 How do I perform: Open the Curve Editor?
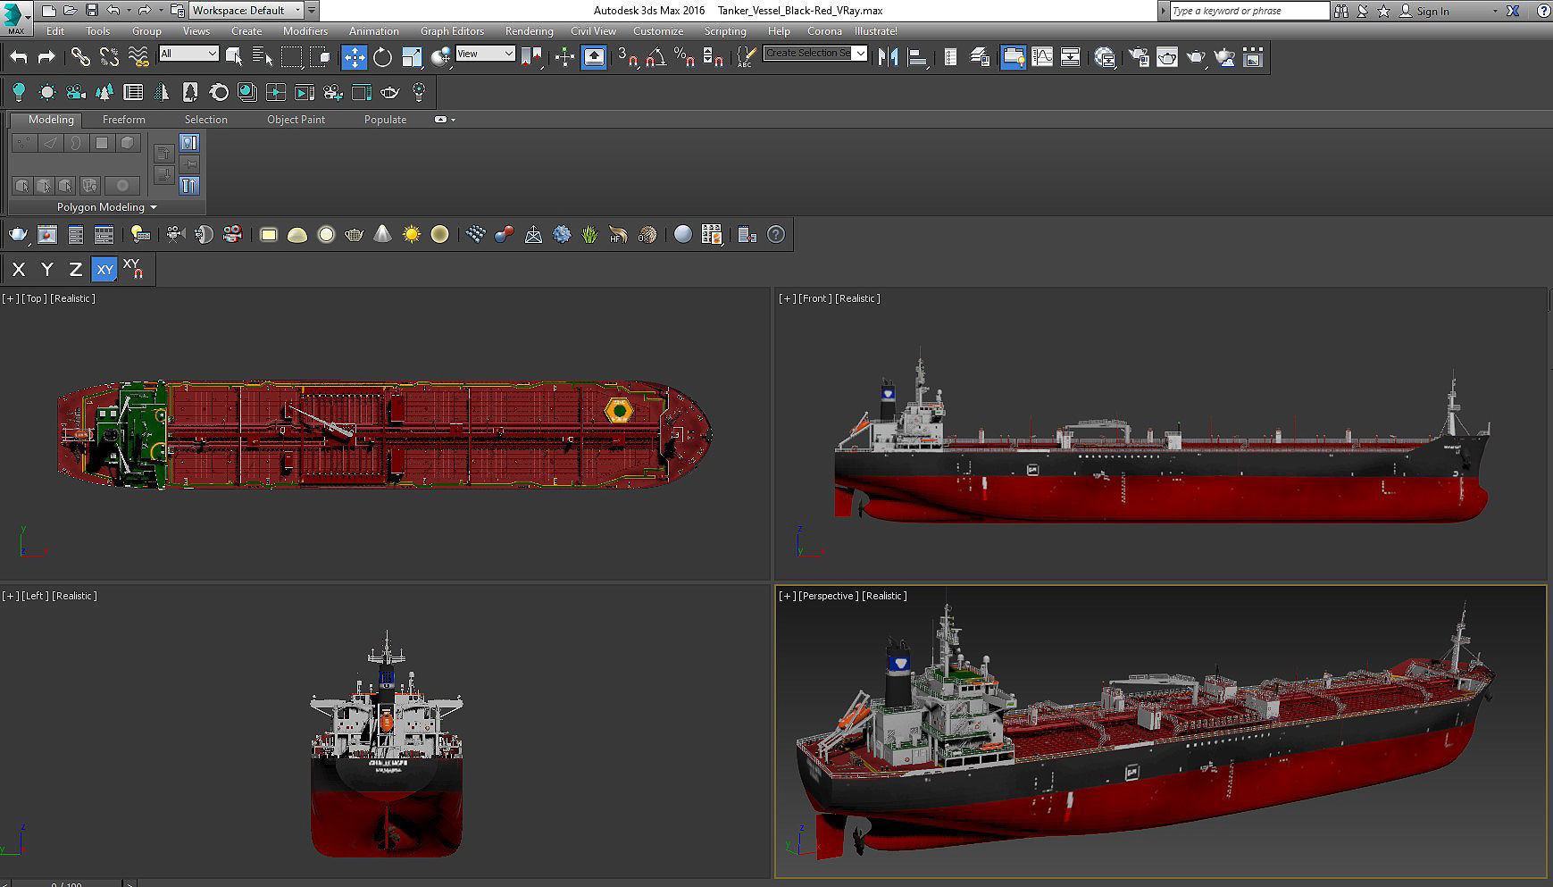click(x=1042, y=57)
